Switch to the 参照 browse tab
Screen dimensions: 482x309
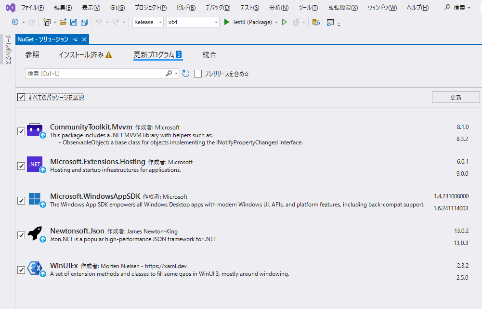click(x=32, y=55)
